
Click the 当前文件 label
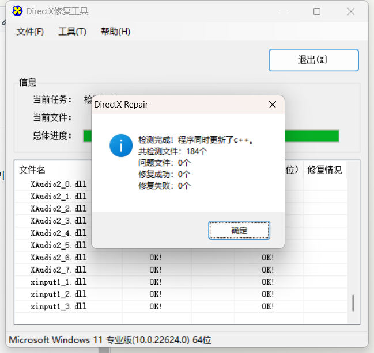(x=52, y=117)
